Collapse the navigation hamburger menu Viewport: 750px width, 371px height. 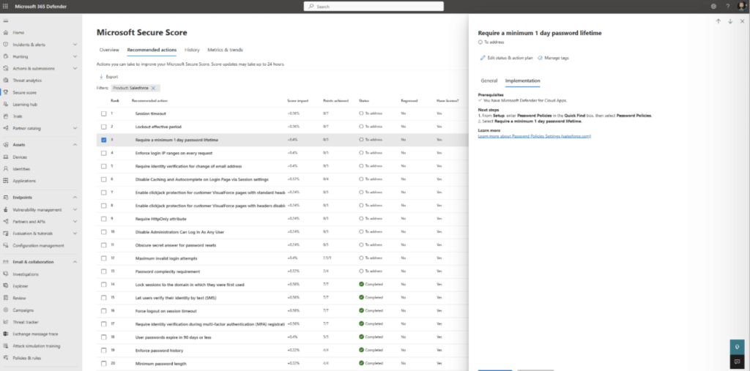coord(6,21)
